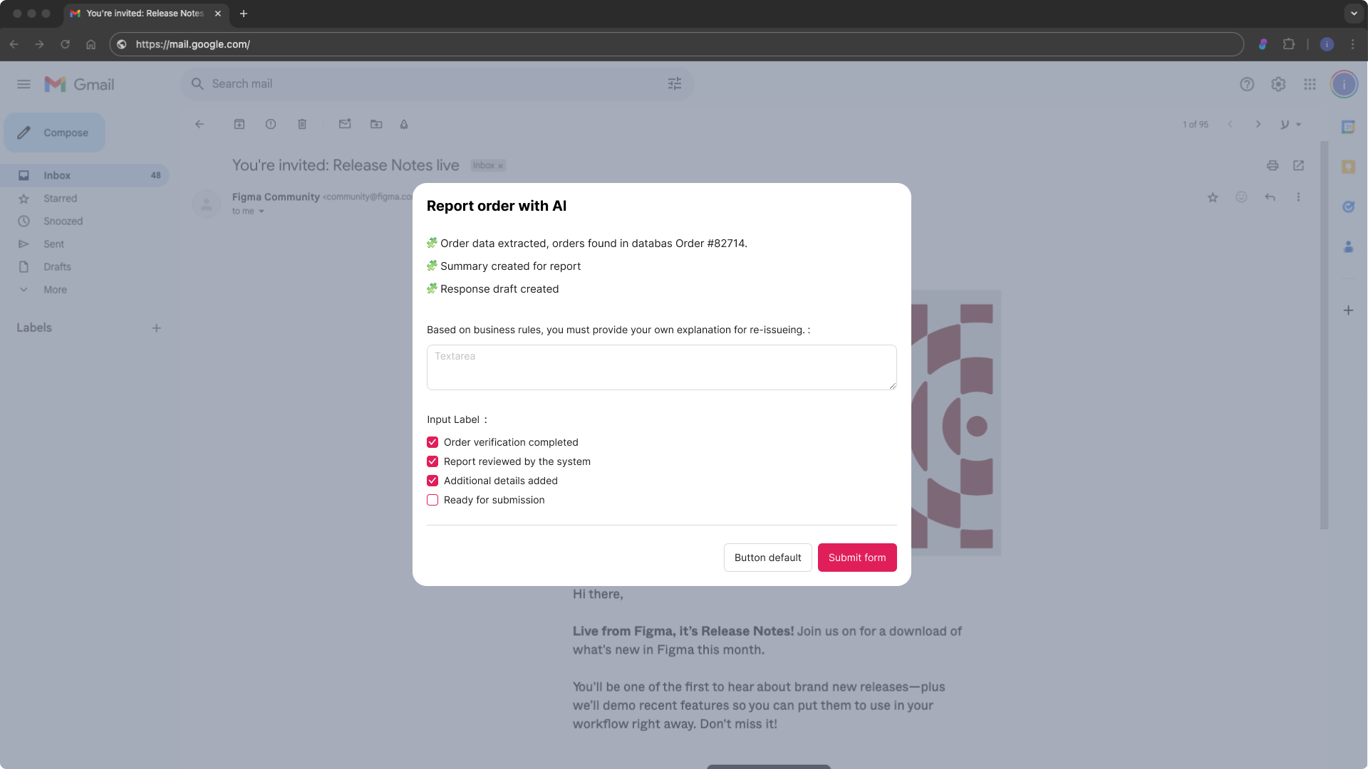This screenshot has width=1368, height=769.
Task: Click the archive icon in mail toolbar
Action: click(239, 124)
